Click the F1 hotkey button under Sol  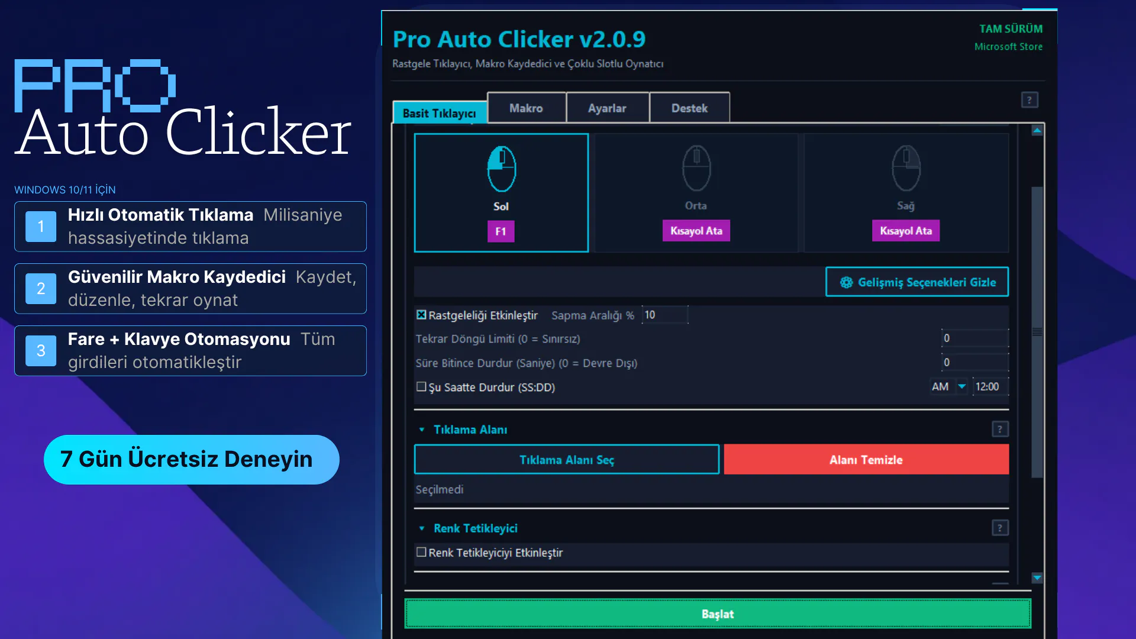coord(501,231)
